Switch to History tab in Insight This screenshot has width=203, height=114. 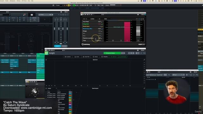tap(95, 57)
